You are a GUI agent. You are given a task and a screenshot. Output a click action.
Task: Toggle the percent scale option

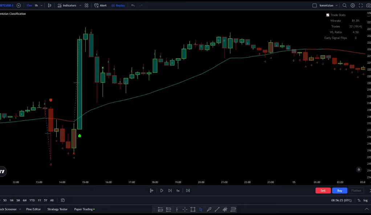coord(359,200)
